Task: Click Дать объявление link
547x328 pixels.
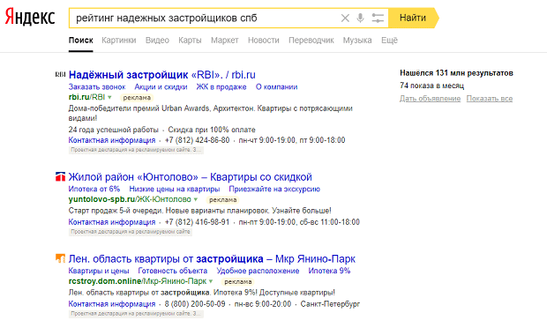Action: (431, 99)
